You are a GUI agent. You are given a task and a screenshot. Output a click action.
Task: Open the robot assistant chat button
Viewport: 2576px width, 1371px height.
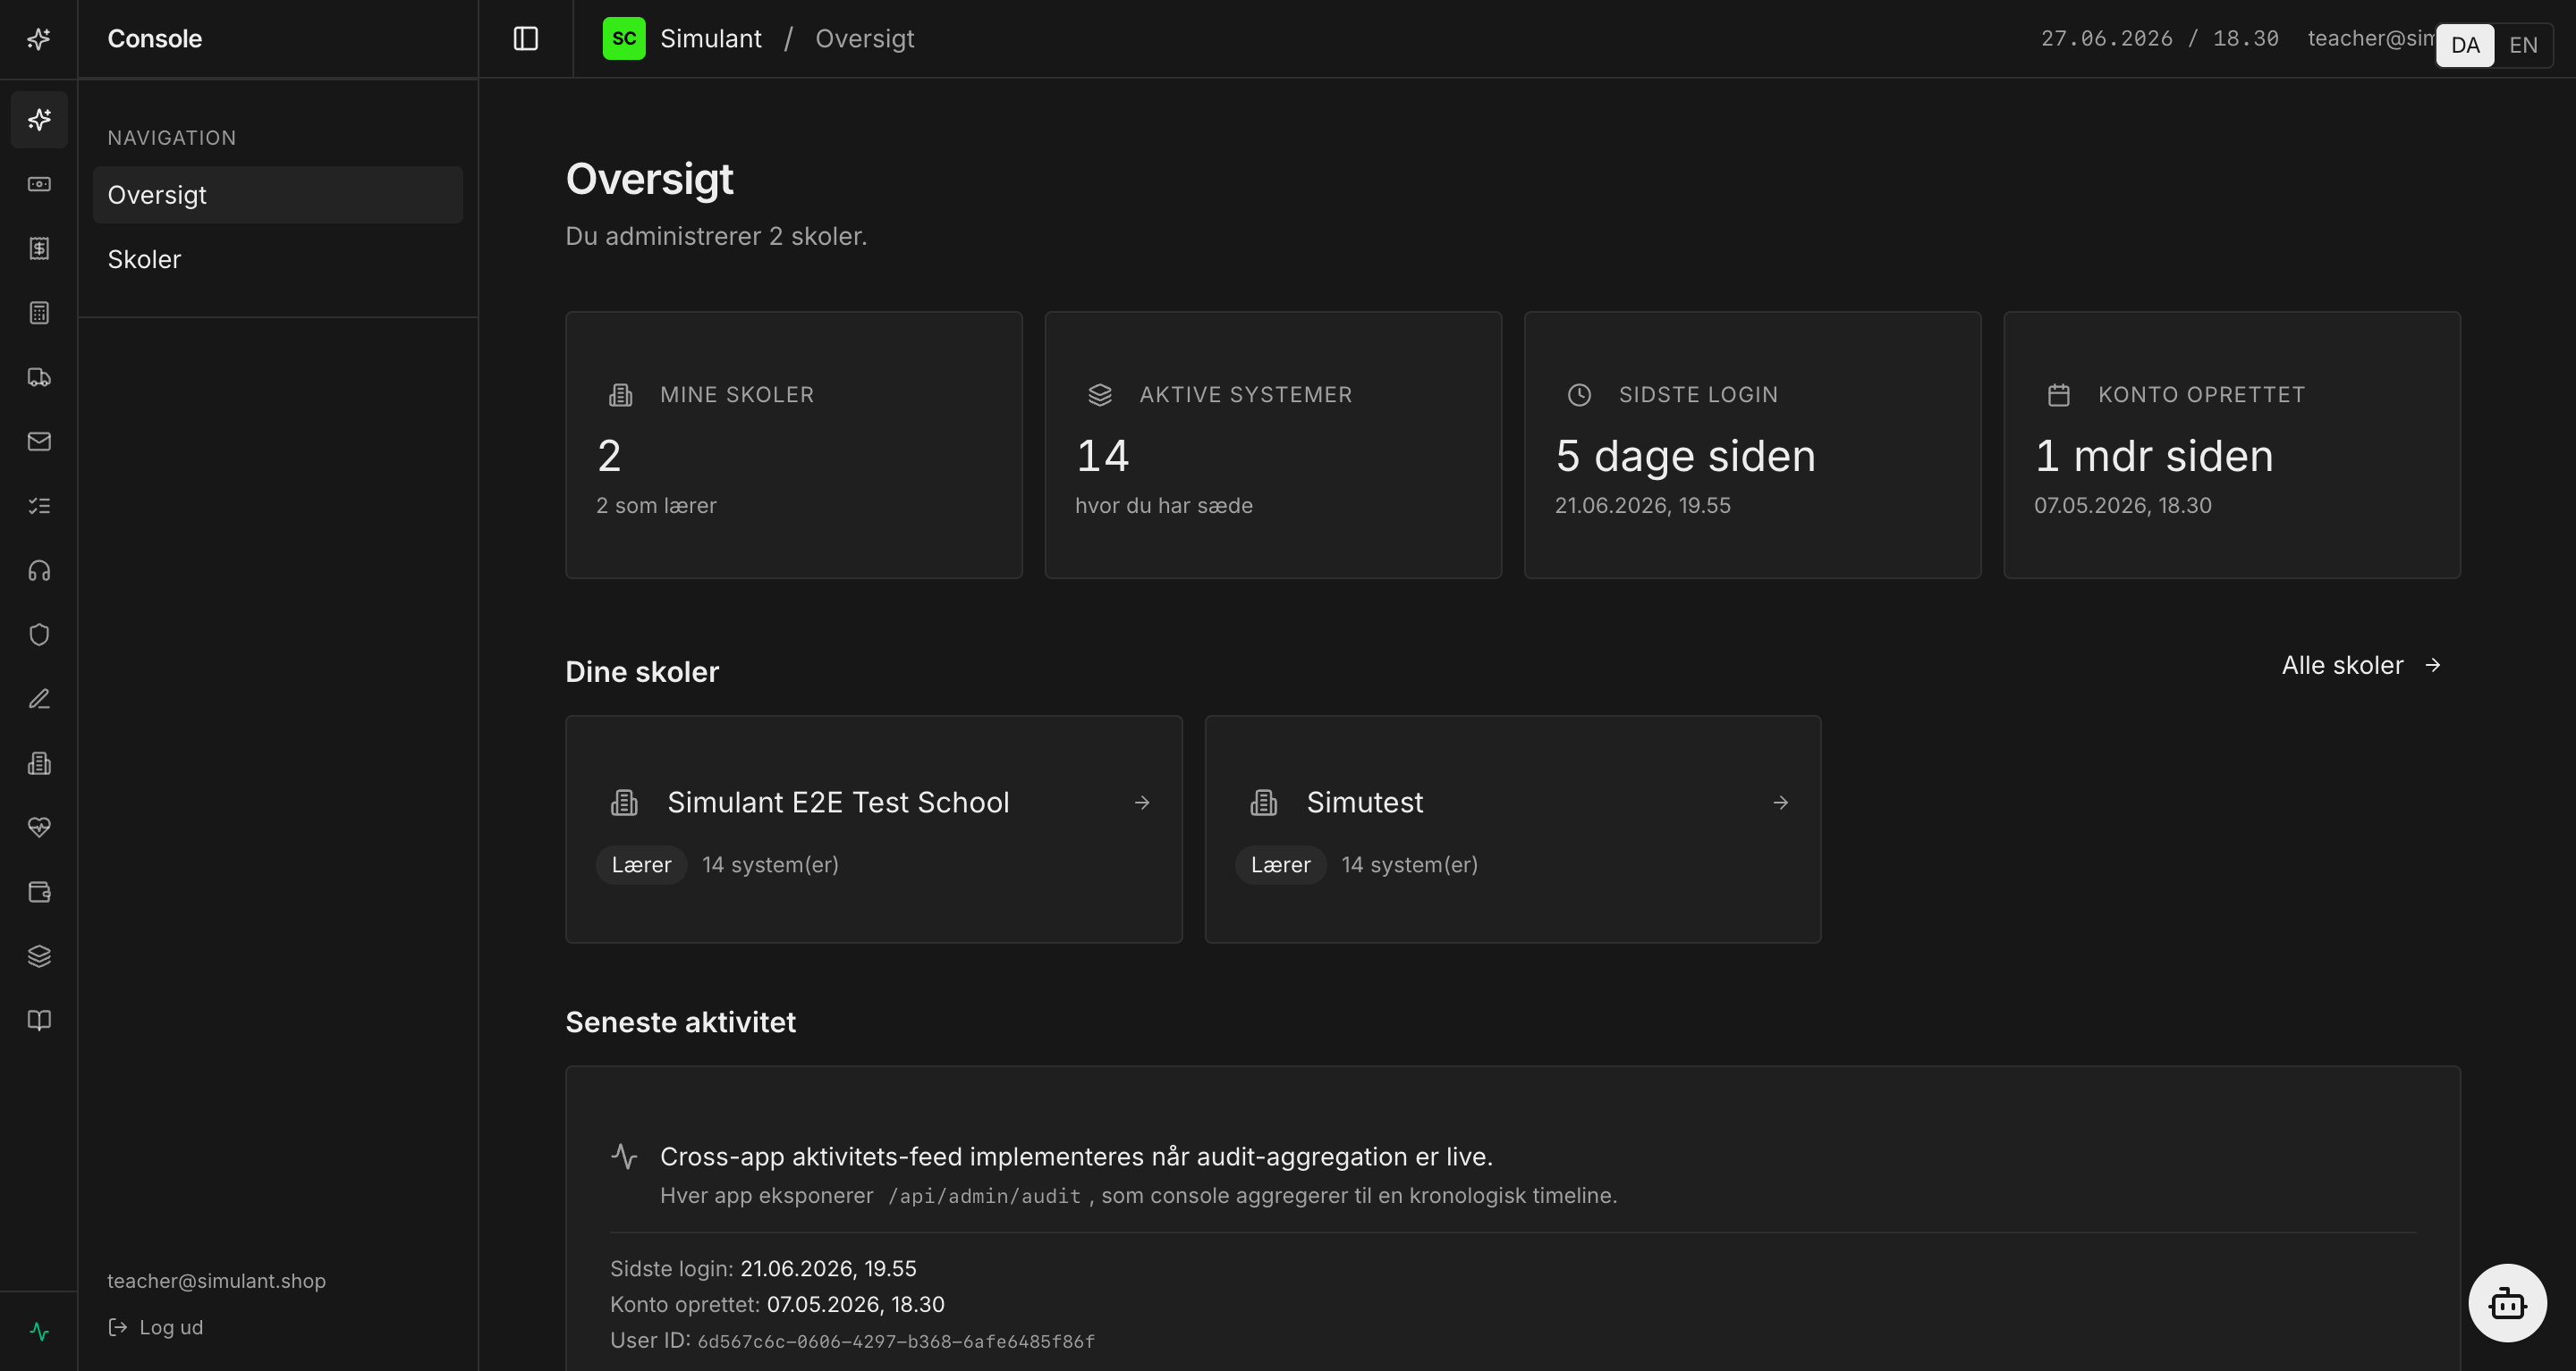(2507, 1303)
